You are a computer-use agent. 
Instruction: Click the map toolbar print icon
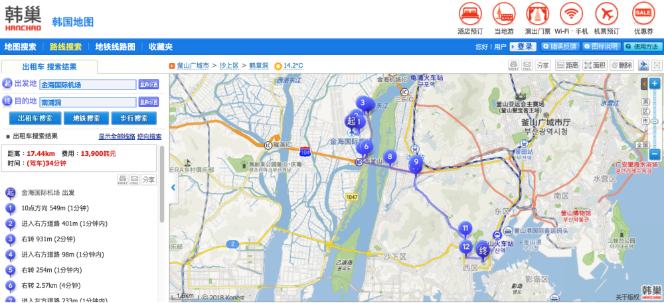coord(514,65)
